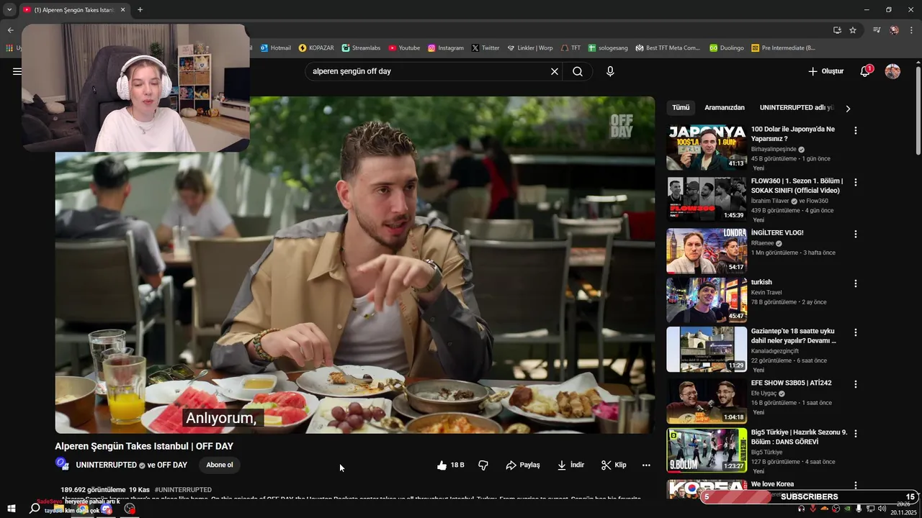Open Chrome three-dot menu
This screenshot has height=518, width=922.
pyautogui.click(x=911, y=30)
